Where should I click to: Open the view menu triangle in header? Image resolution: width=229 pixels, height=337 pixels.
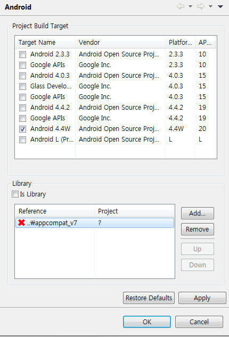[220, 7]
